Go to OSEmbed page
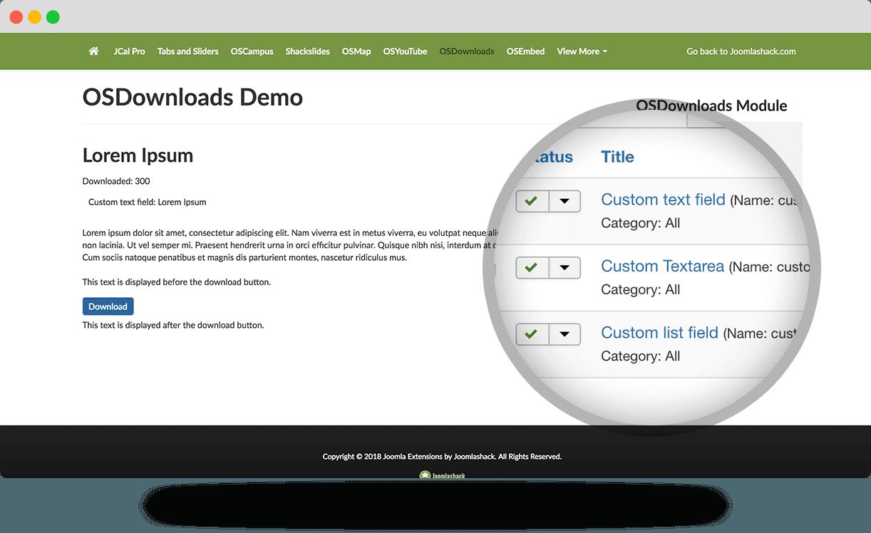The image size is (871, 533). pos(525,51)
